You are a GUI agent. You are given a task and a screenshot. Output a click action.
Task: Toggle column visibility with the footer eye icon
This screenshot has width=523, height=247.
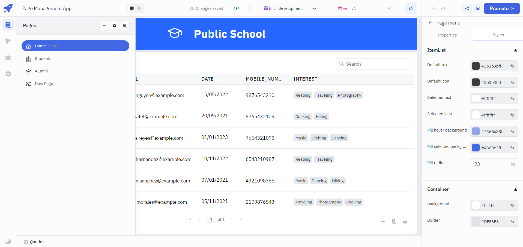(405, 222)
